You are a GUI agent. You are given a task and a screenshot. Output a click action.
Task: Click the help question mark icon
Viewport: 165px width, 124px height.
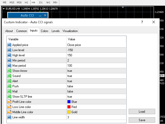pos(142,22)
